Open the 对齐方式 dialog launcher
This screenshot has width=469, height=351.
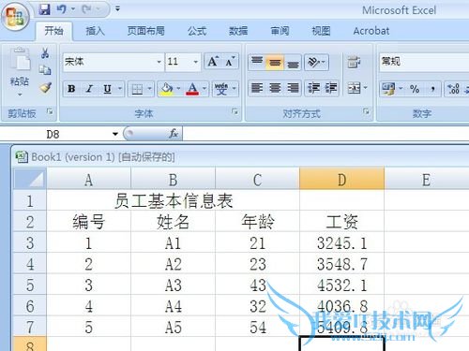pos(366,111)
